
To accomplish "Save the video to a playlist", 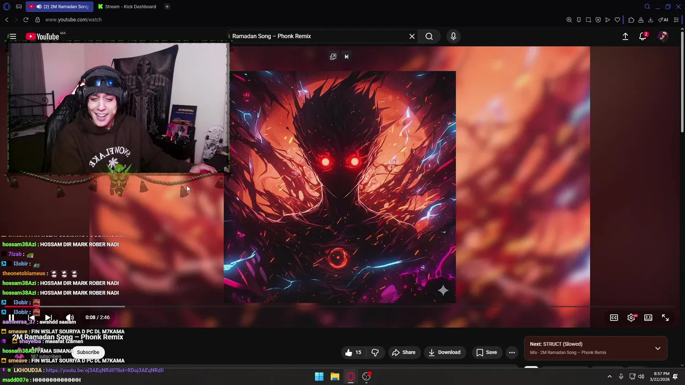I will [x=486, y=352].
